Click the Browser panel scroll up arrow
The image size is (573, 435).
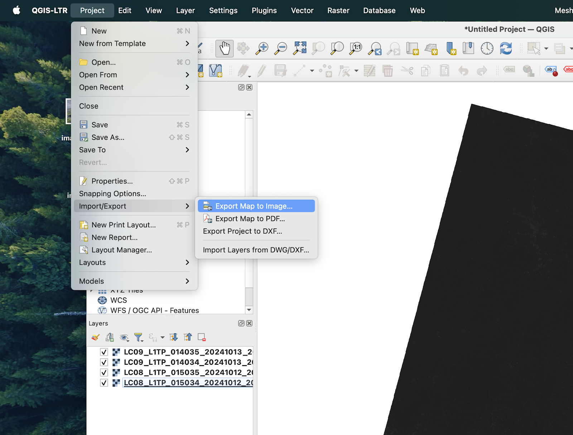(x=249, y=114)
